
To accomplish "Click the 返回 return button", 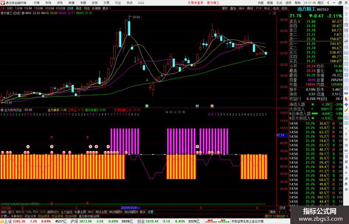I will (x=284, y=8).
